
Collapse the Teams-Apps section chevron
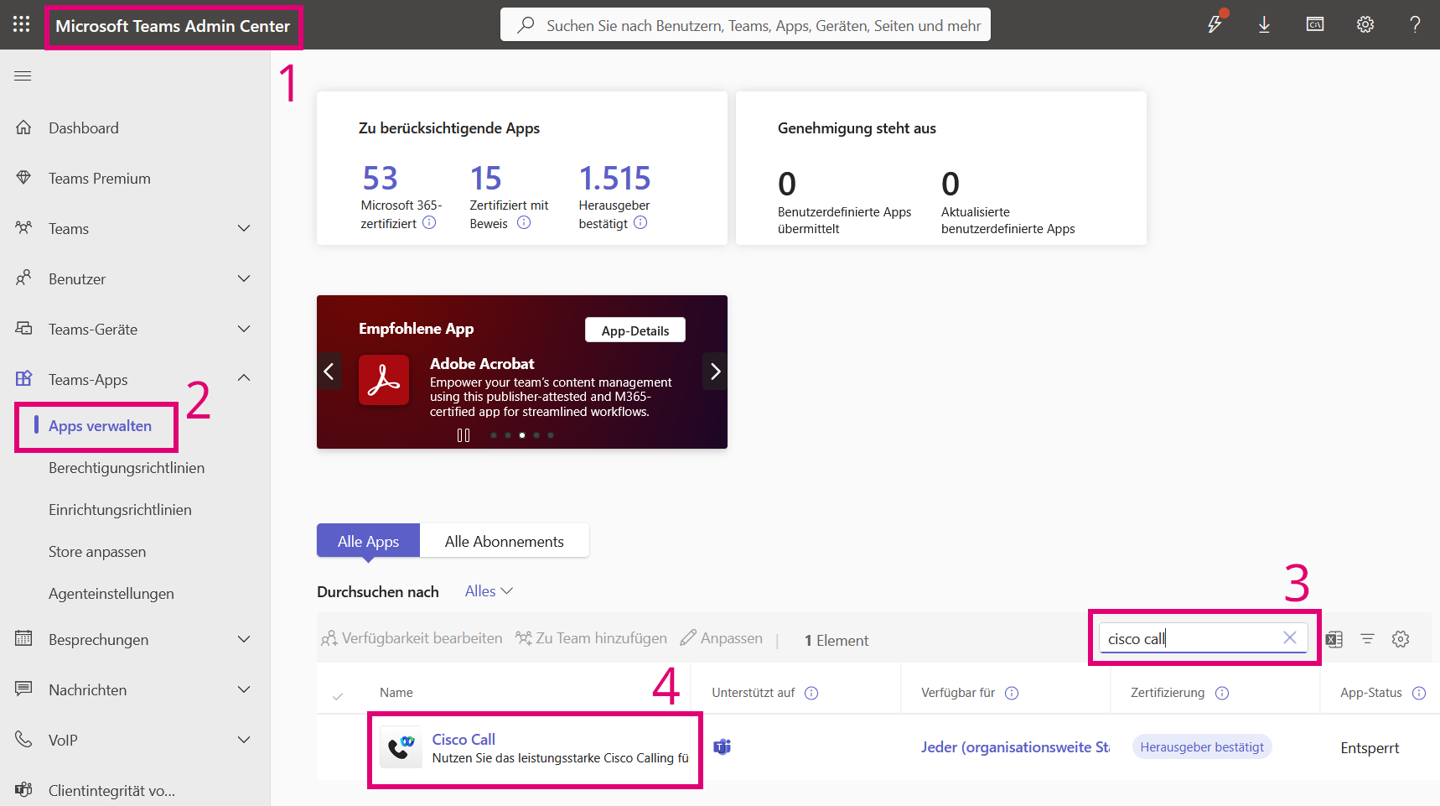(243, 378)
